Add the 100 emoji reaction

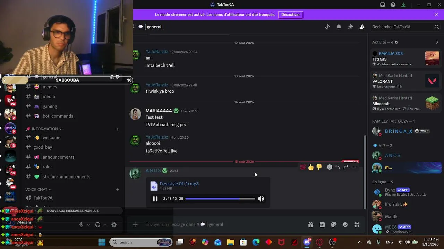click(x=303, y=167)
